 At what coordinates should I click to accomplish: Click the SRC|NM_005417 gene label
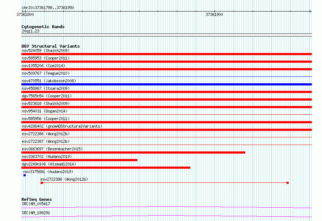pyautogui.click(x=36, y=204)
